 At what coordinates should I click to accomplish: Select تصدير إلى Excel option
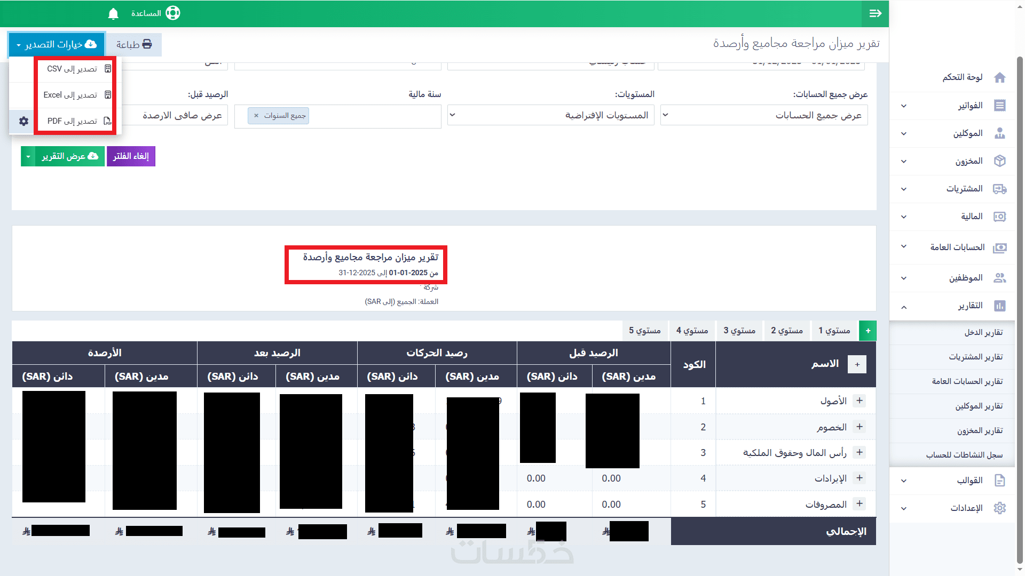(x=75, y=95)
